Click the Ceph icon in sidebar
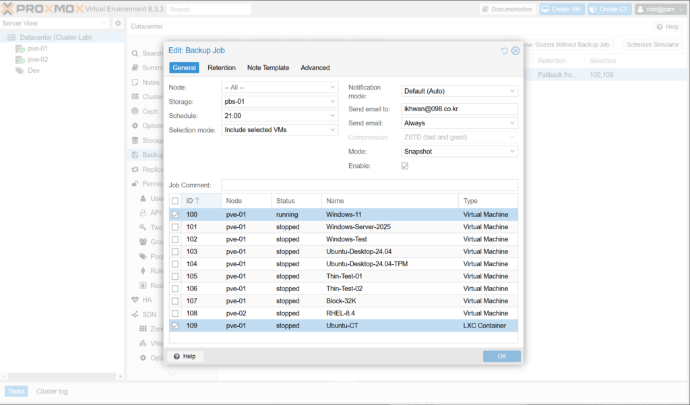690x405 pixels. (135, 111)
